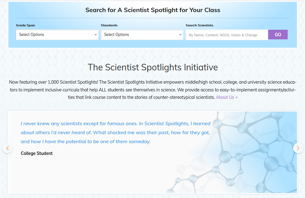Show previous testimonial with left arrow
The image size is (305, 198).
[7, 148]
